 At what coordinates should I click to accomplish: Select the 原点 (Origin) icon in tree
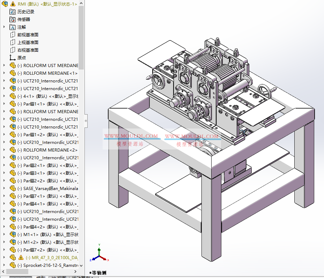[x=12, y=58]
